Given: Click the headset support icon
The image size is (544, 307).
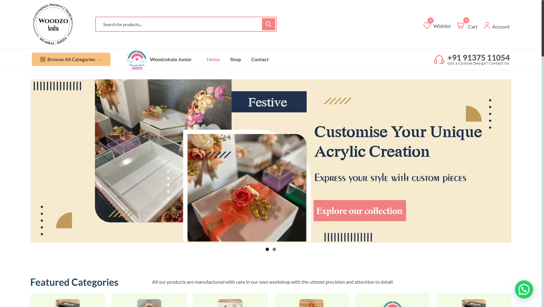Looking at the screenshot, I should point(439,60).
